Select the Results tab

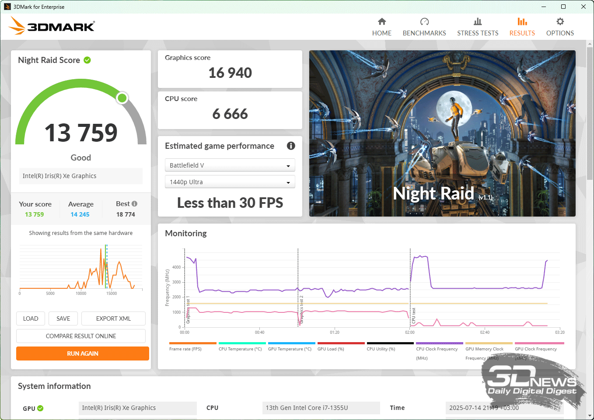(x=522, y=27)
